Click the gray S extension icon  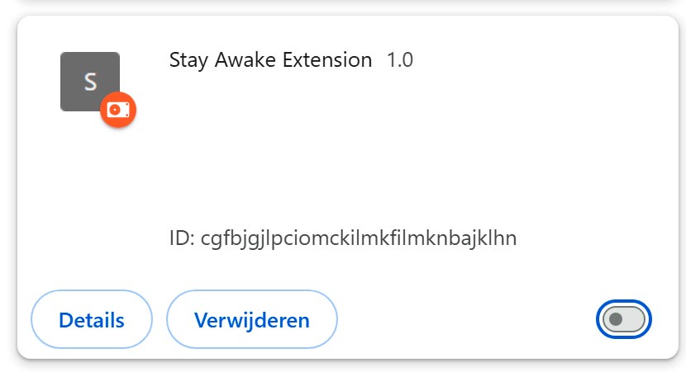87,78
